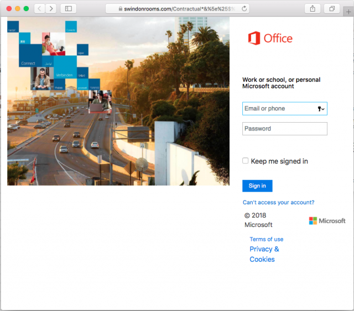This screenshot has width=354, height=311.
Task: Click the Verbinden tile in banner image
Action: tap(65, 67)
